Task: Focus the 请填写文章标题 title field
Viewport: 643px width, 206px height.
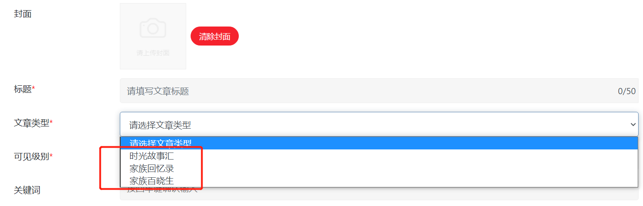Action: (x=379, y=91)
